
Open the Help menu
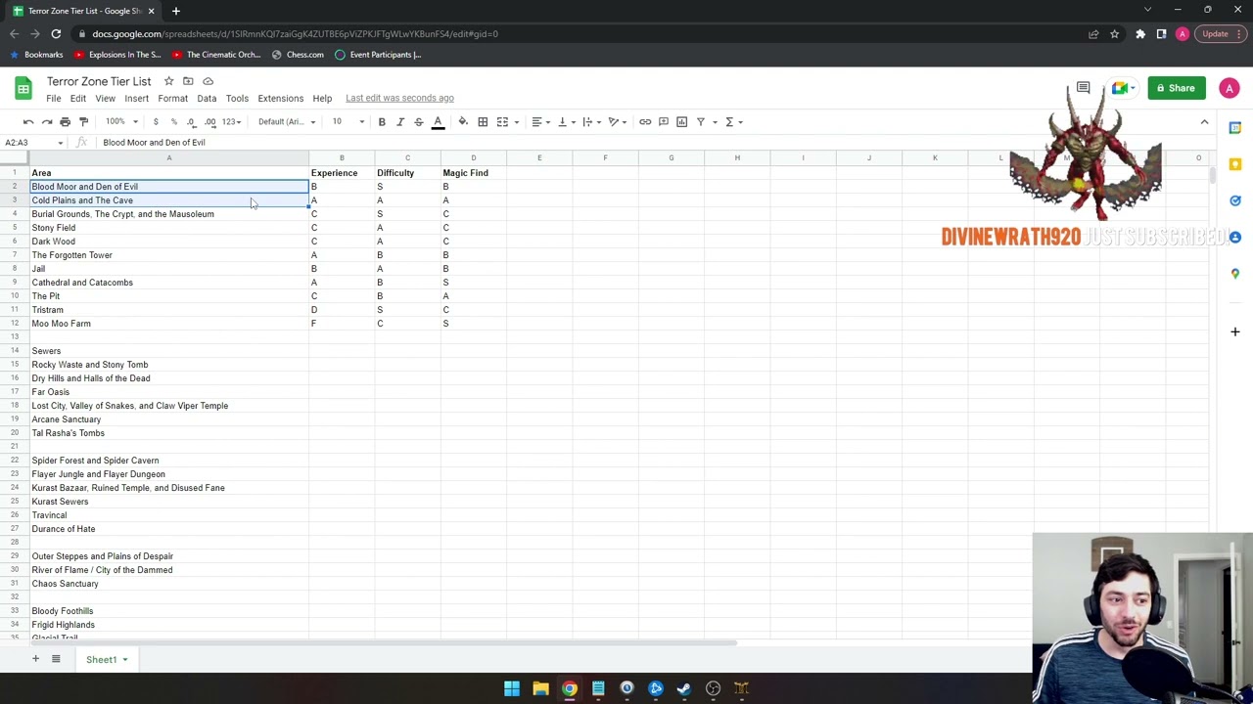pos(322,98)
